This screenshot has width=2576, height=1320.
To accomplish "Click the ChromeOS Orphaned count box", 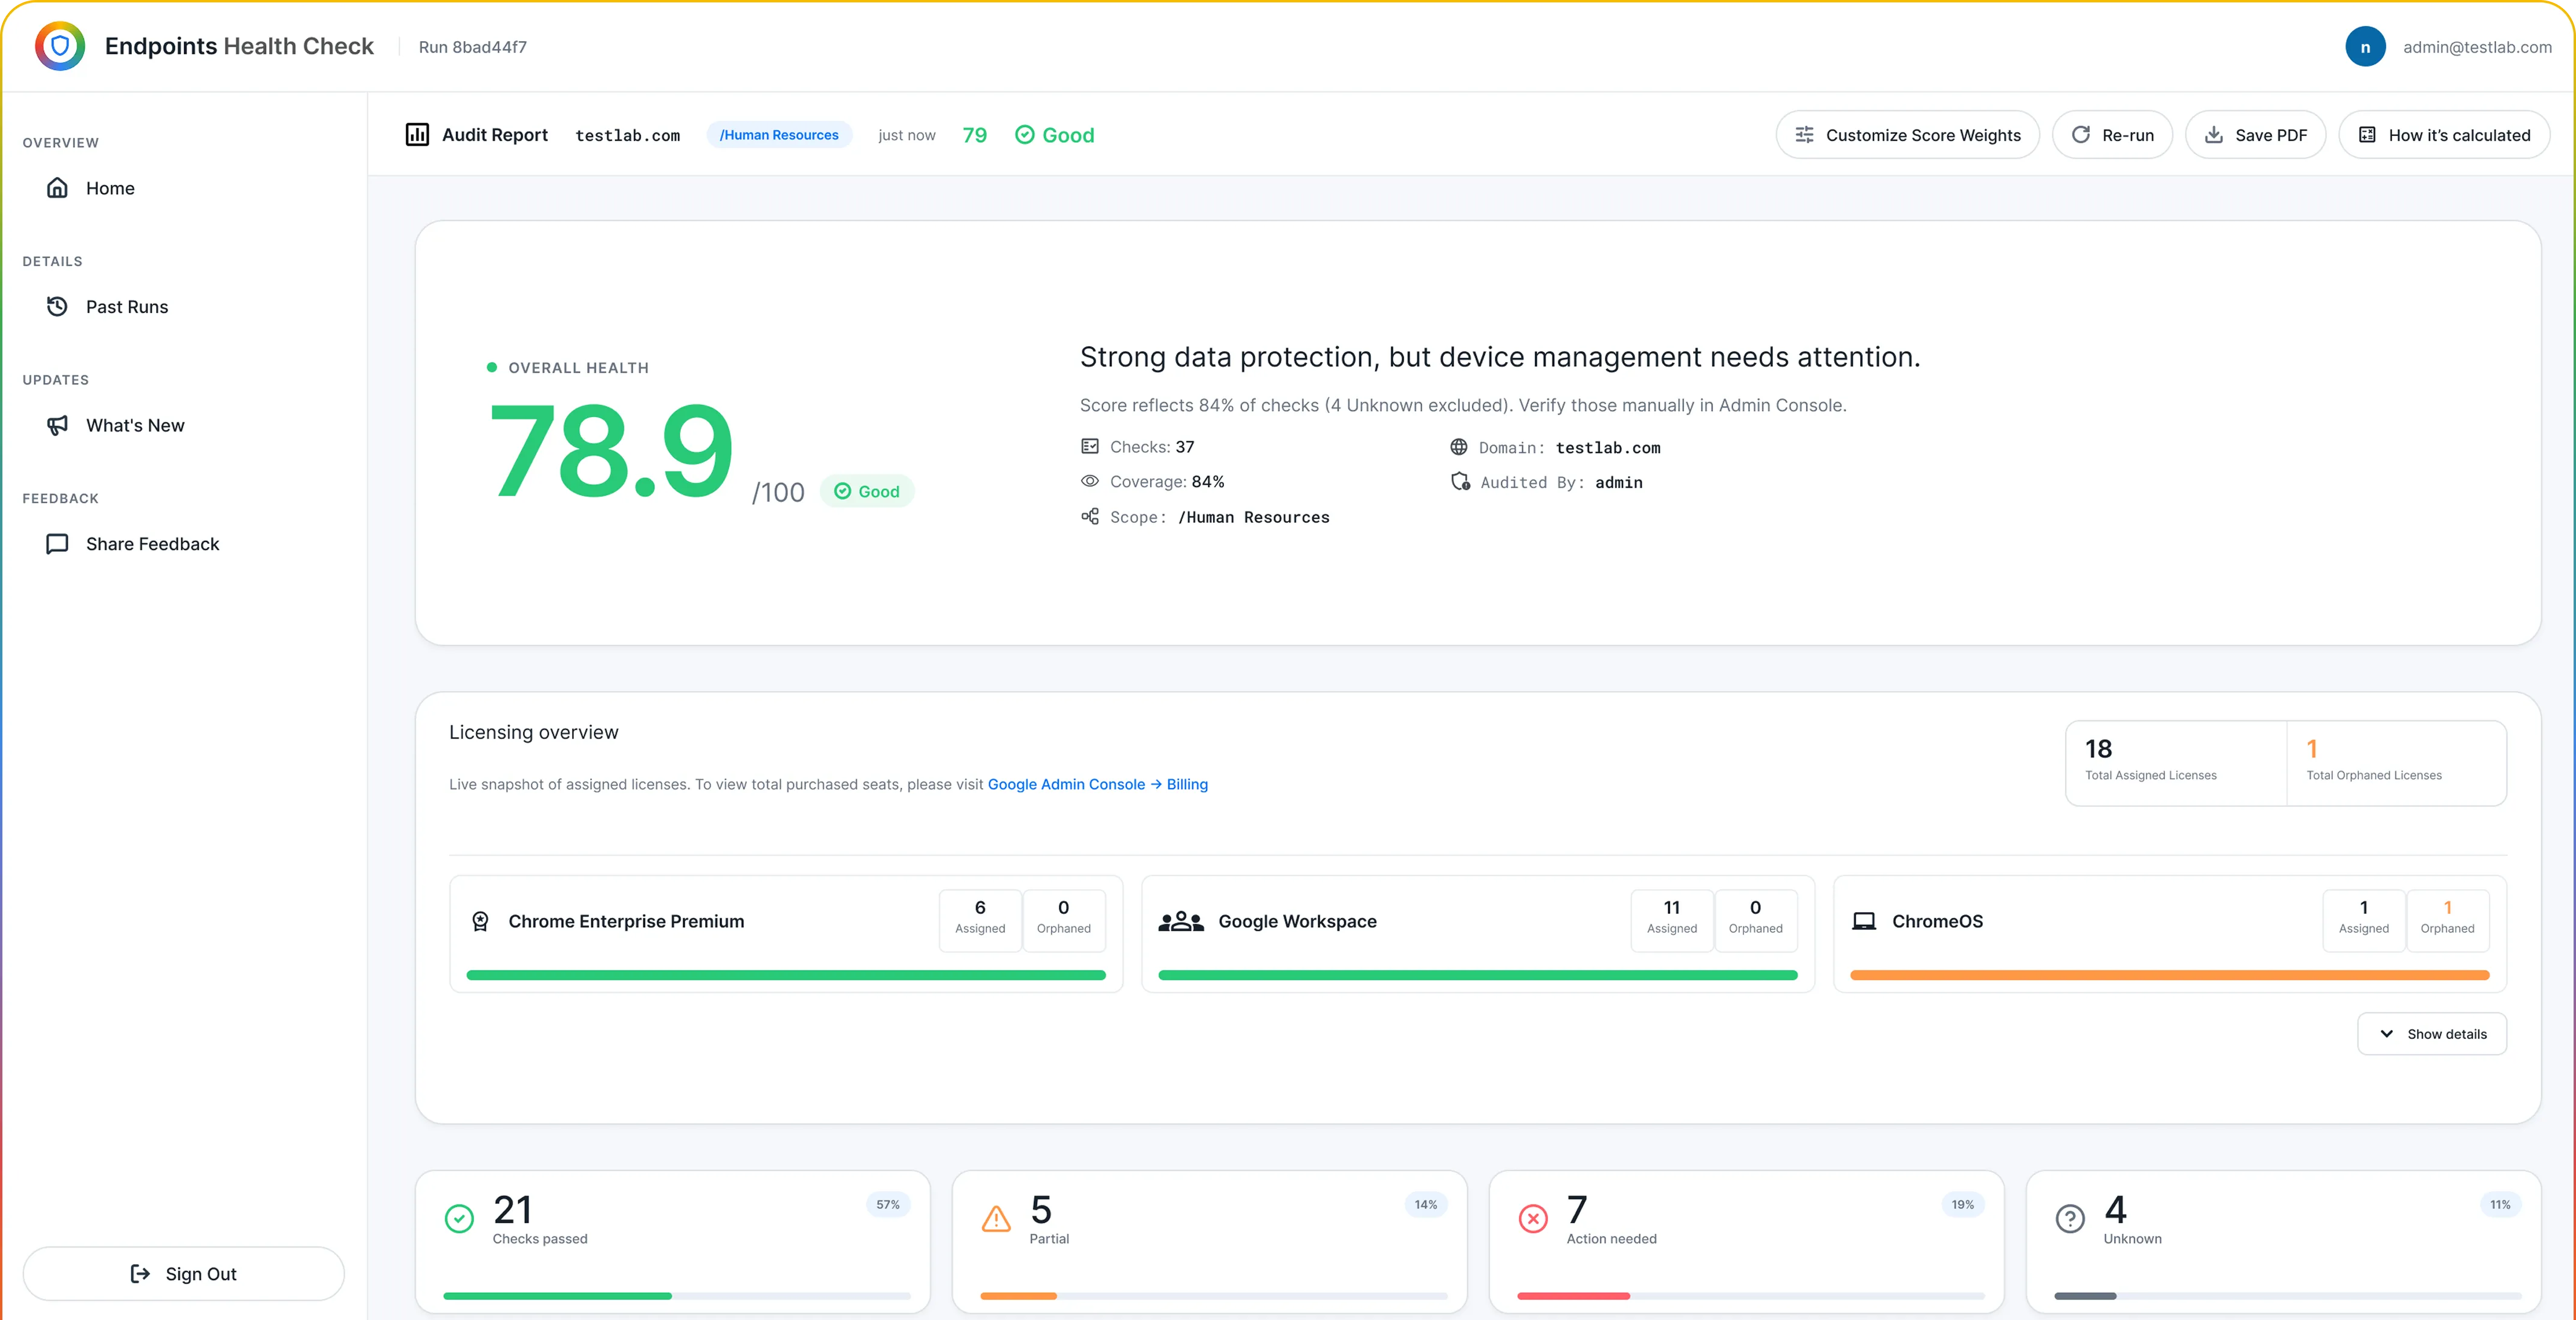I will tap(2447, 920).
